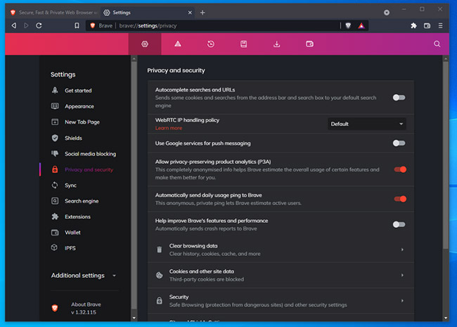Go back to previous page
Image resolution: width=457 pixels, height=327 pixels.
point(13,25)
